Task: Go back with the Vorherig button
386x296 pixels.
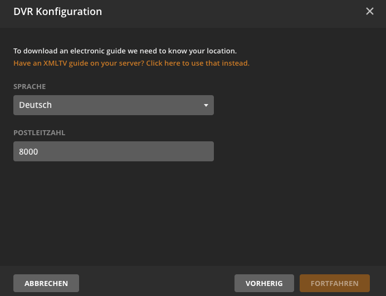Action: pos(264,283)
